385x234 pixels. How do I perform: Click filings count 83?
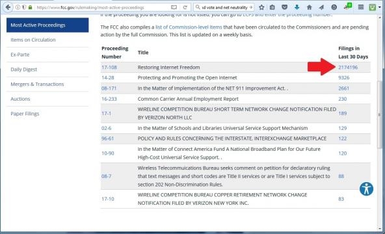click(x=341, y=199)
